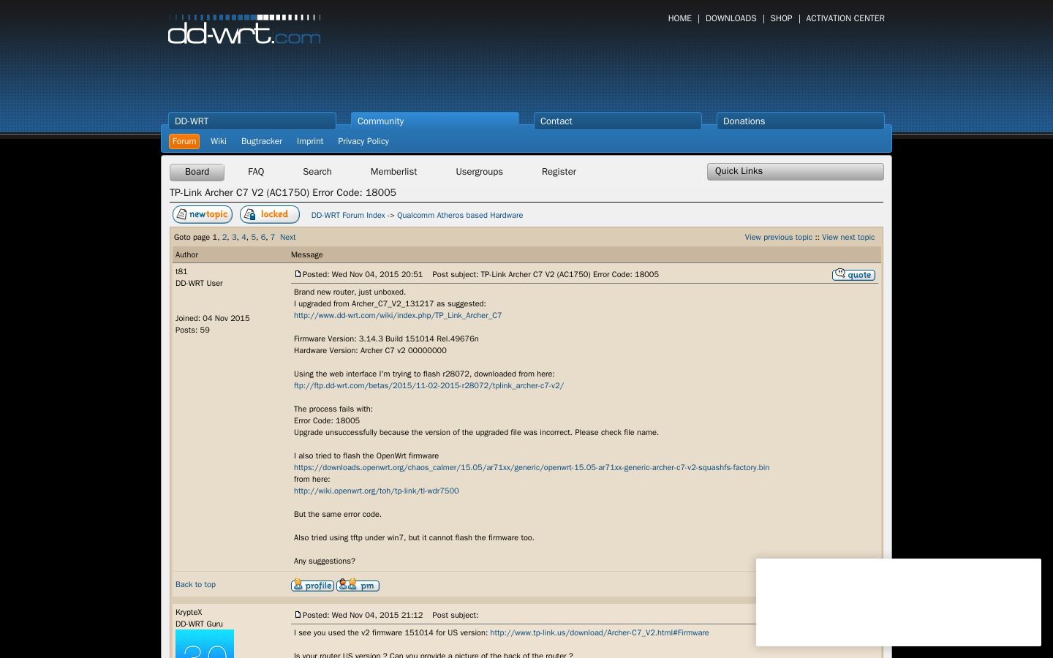The image size is (1053, 658).
Task: Click Back to top under t81's post
Action: (195, 584)
